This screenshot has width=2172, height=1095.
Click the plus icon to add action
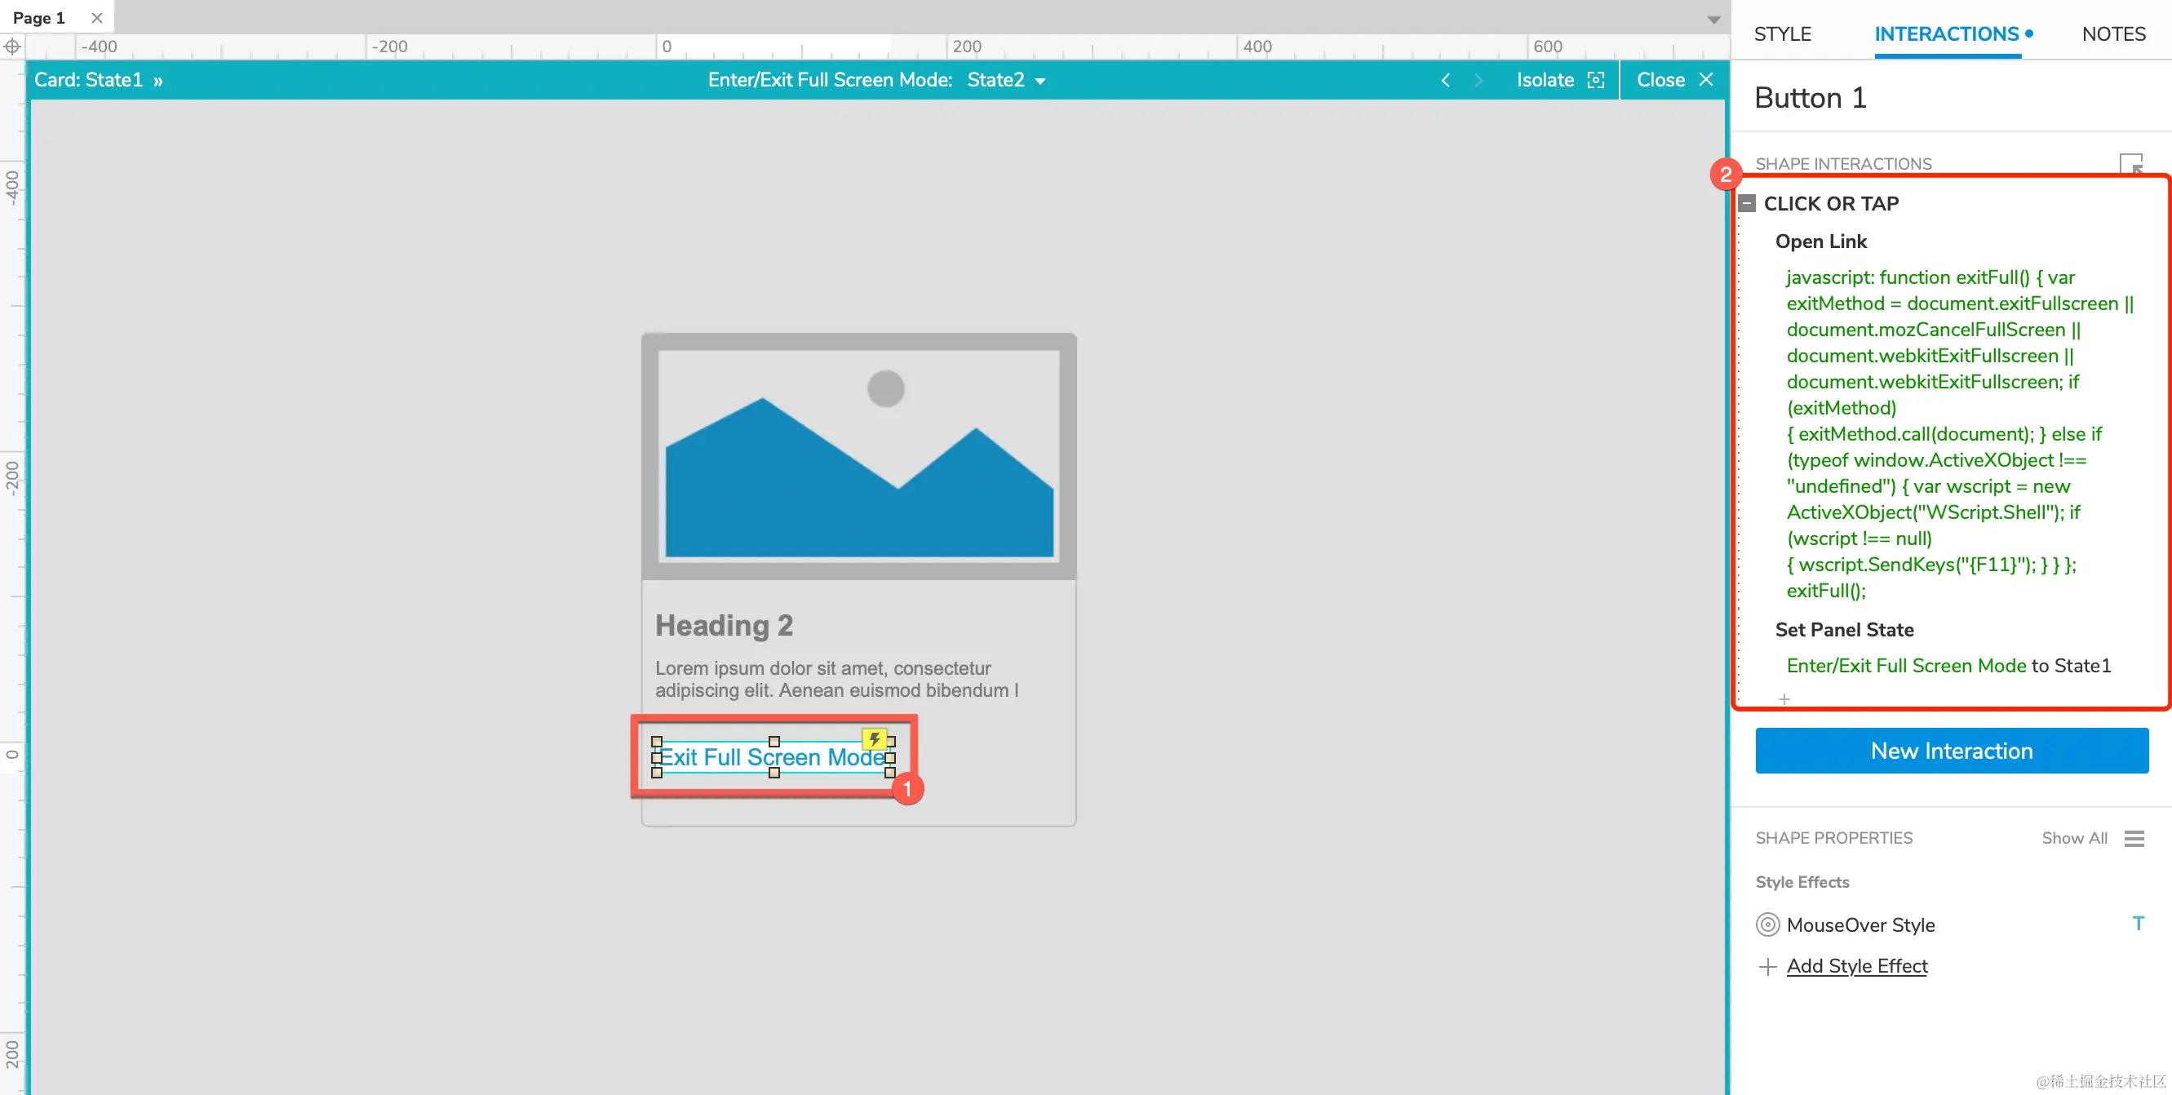[x=1784, y=698]
